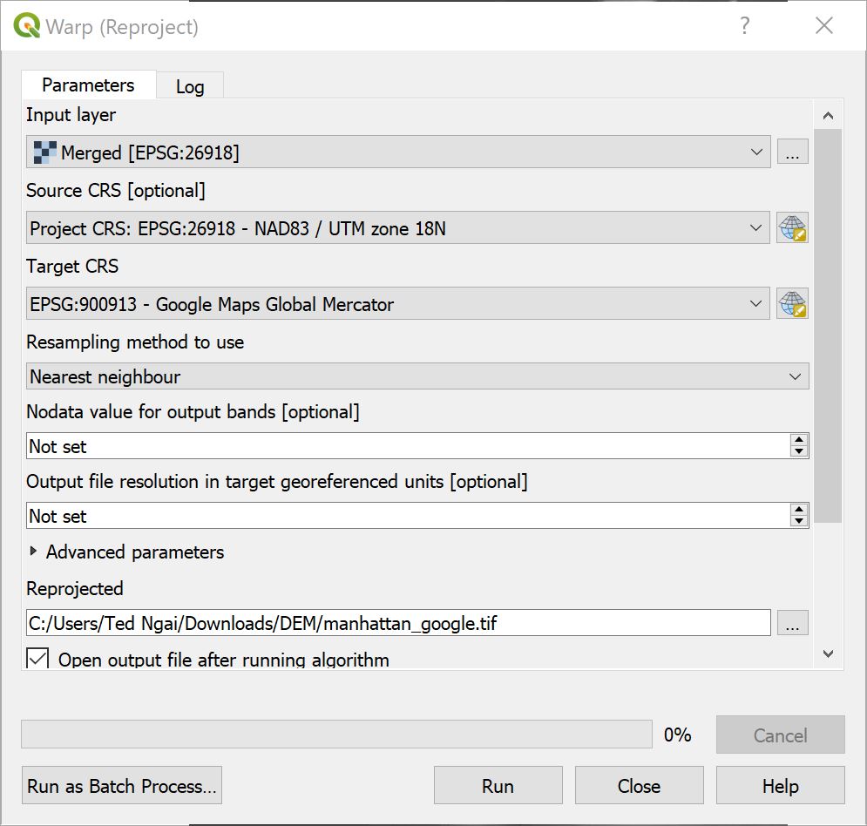This screenshot has width=867, height=826.
Task: Open the Target CRS selector globe icon
Action: pos(793,303)
